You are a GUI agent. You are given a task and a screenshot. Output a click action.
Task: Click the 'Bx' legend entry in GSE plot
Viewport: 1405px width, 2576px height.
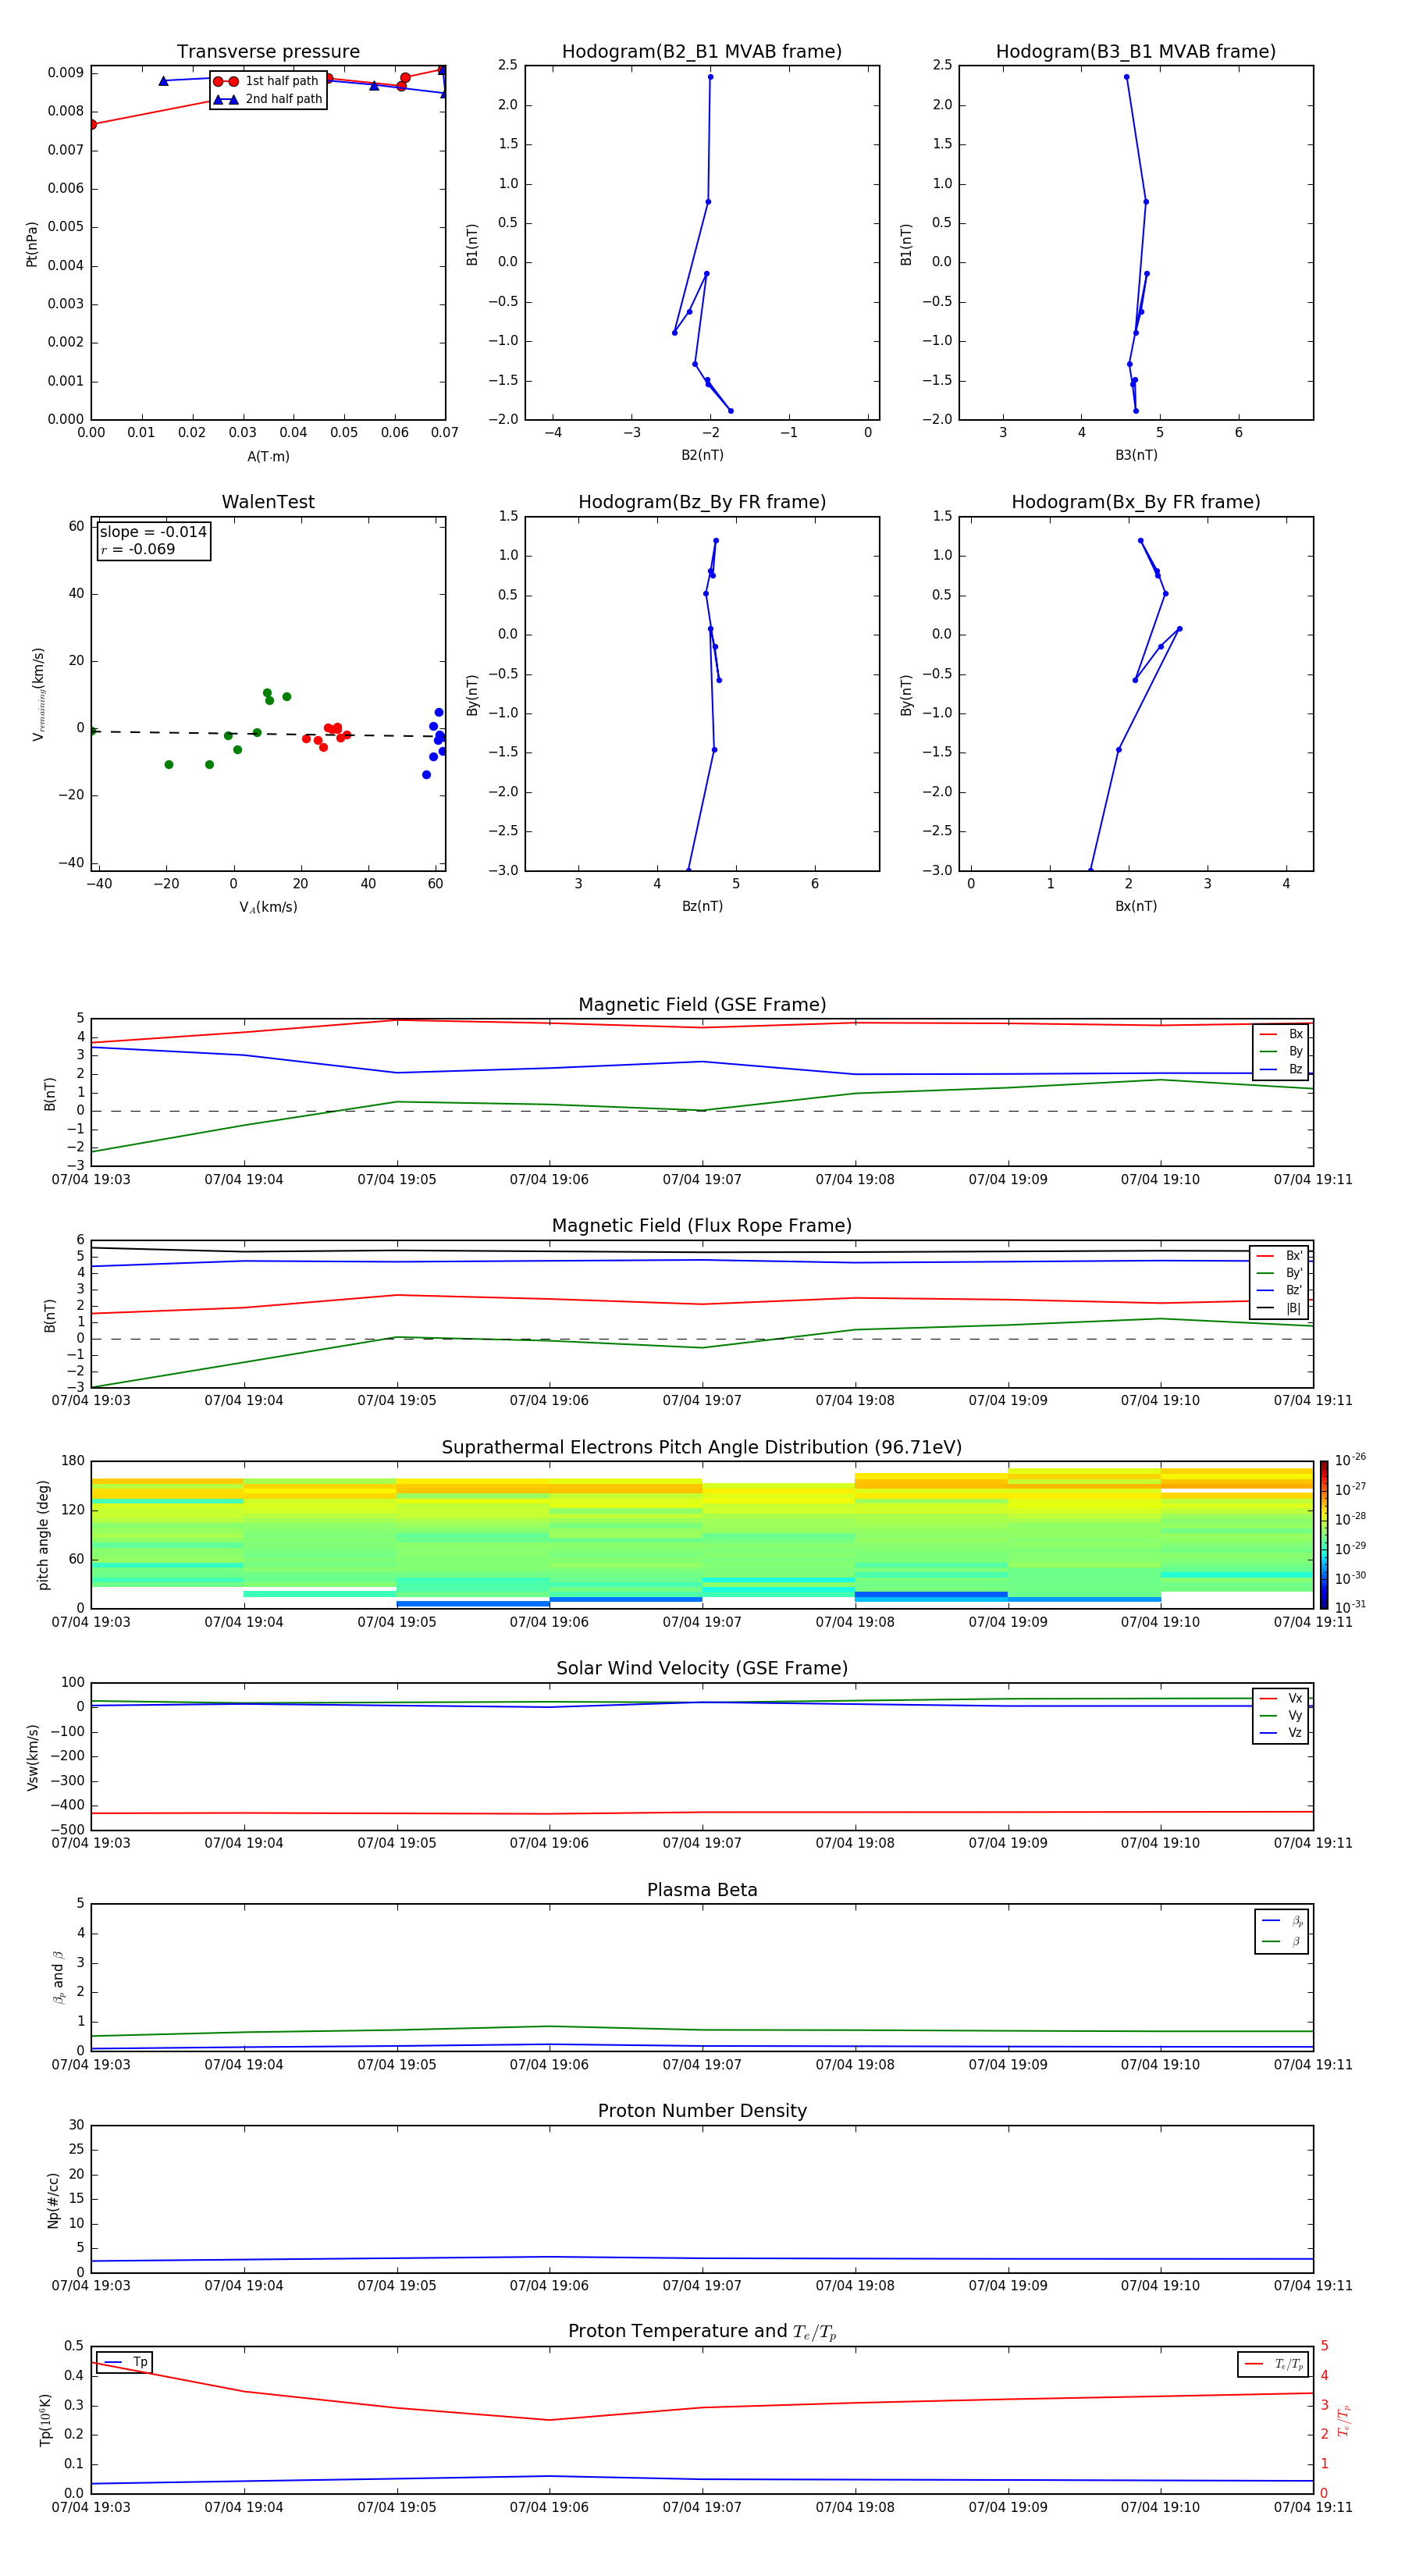tap(1282, 1034)
